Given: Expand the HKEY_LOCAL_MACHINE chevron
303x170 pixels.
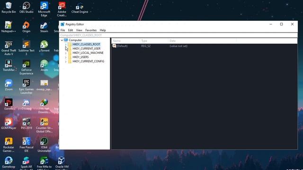Looking at the screenshot, I should [x=66, y=53].
